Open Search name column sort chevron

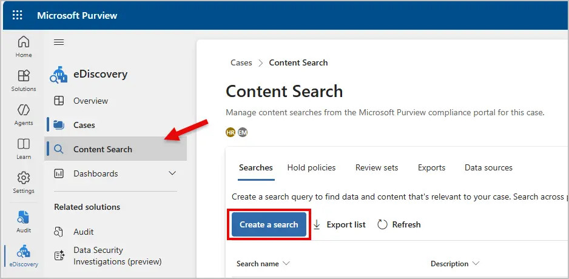click(x=286, y=263)
